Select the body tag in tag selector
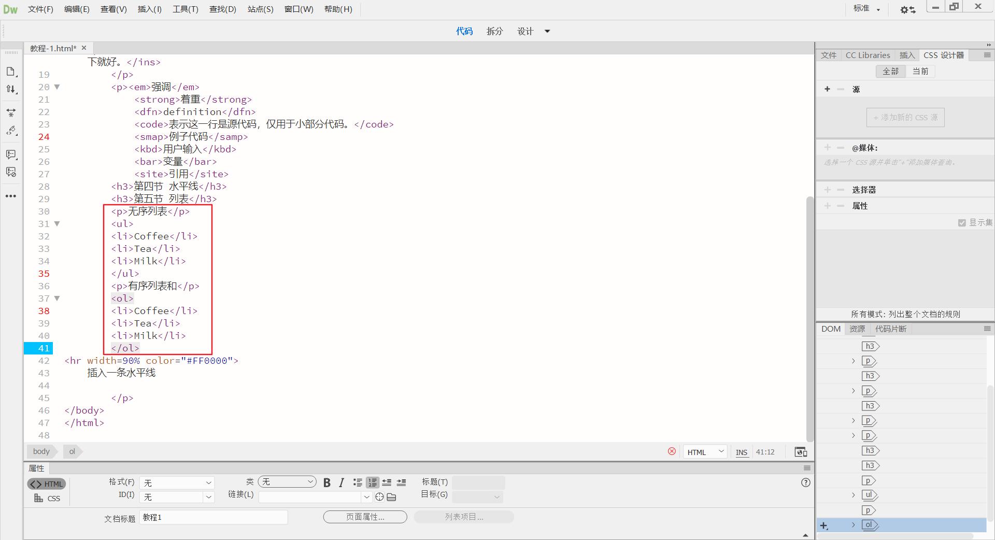Image resolution: width=995 pixels, height=540 pixels. [41, 451]
